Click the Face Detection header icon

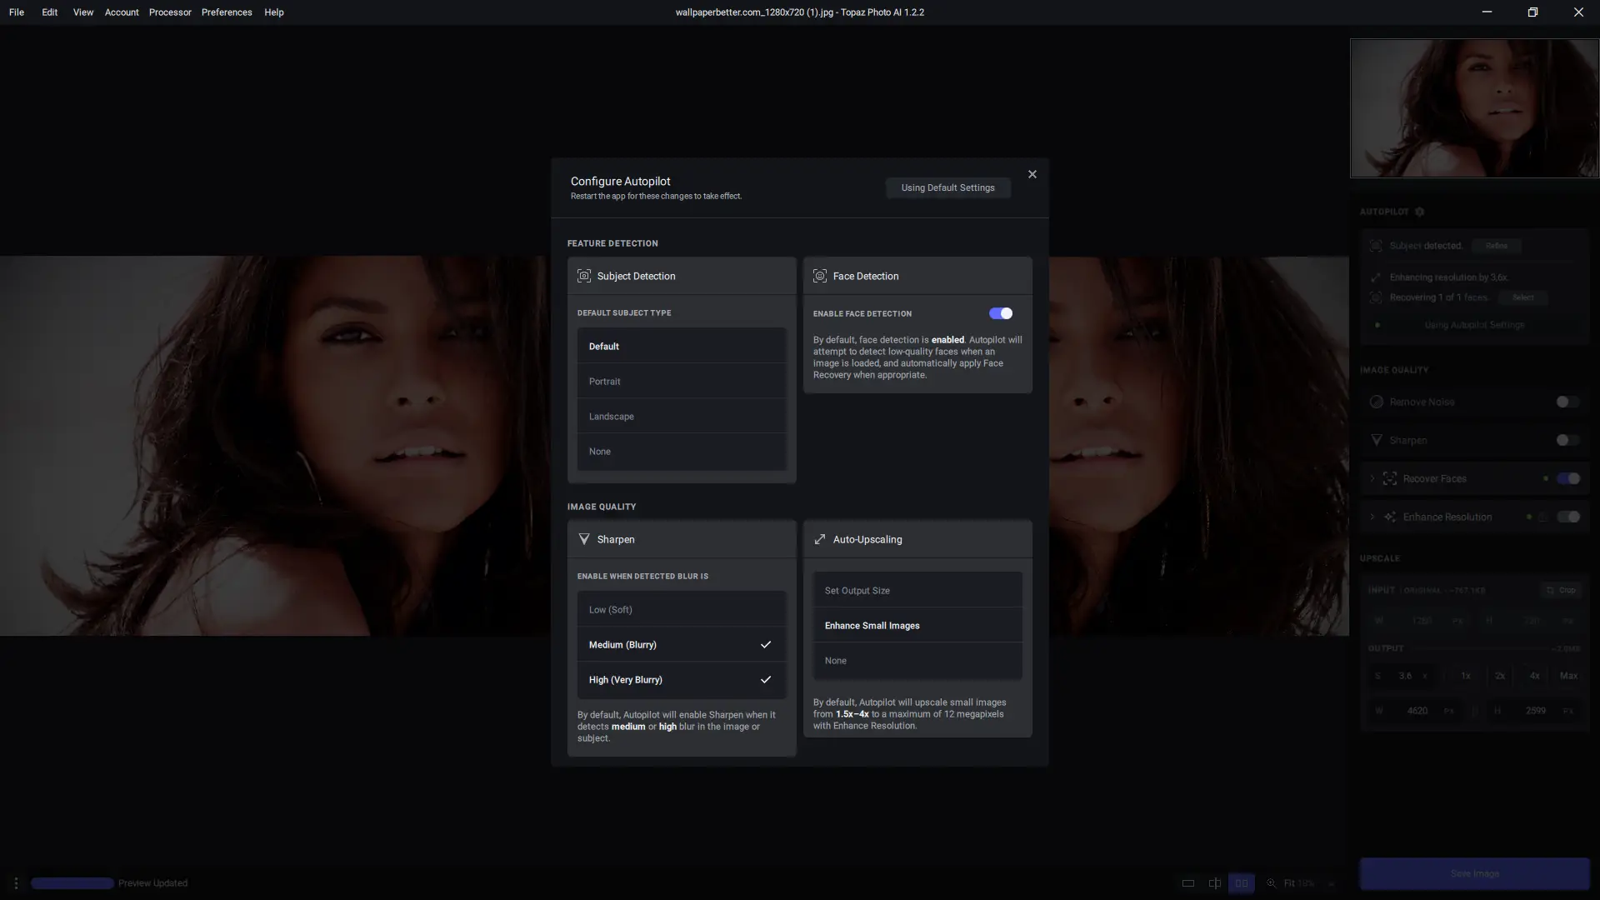[820, 276]
